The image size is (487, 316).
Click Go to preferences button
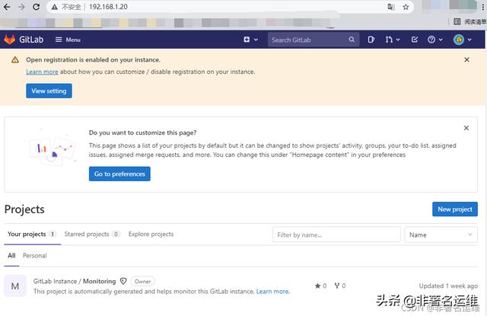tap(119, 174)
